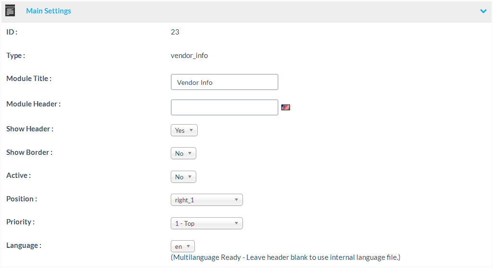The image size is (493, 268).
Task: Click the 'Module Header :' label text
Action: click(33, 104)
